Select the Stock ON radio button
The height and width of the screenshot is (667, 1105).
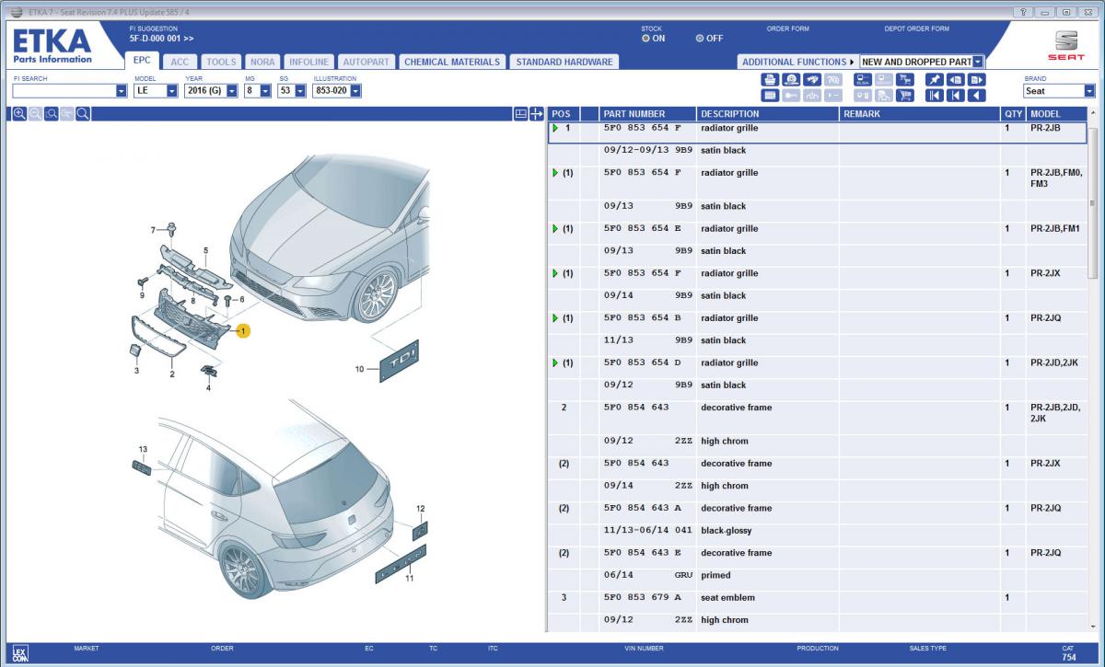tap(646, 39)
